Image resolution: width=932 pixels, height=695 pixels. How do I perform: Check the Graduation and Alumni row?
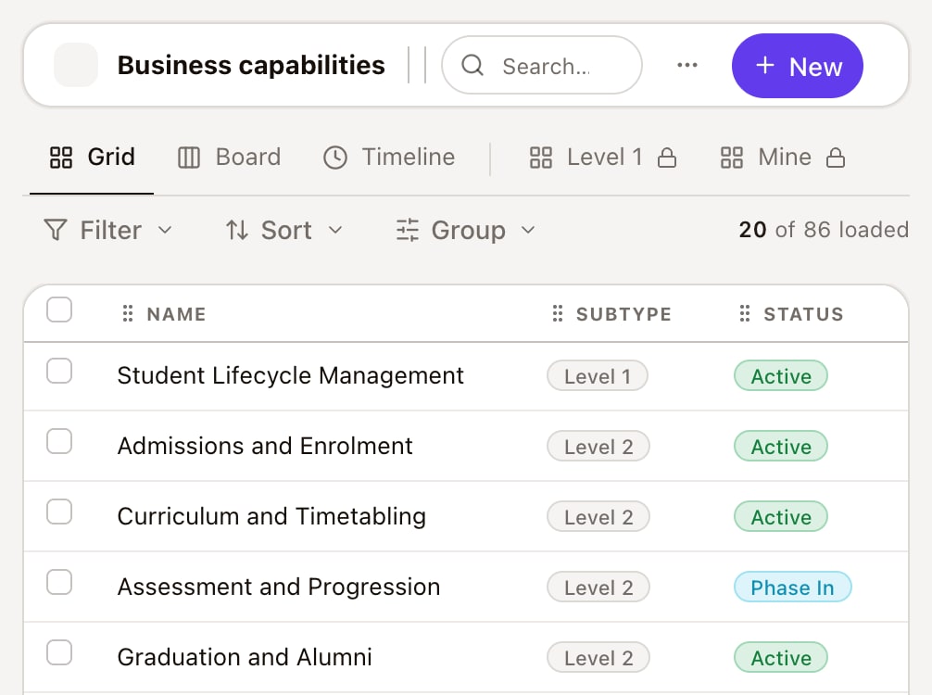(x=59, y=652)
